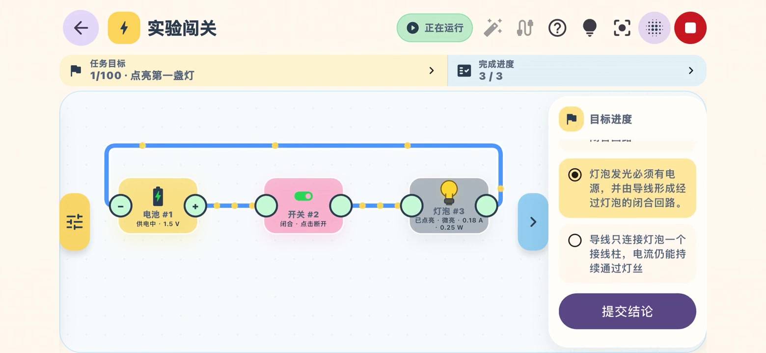Toggle the dotted grid button
The height and width of the screenshot is (353, 766).
(x=655, y=28)
